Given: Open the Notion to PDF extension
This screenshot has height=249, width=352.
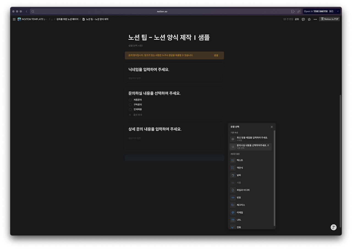Looking at the screenshot, I should [x=329, y=19].
